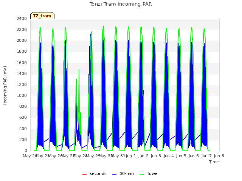Click the 1200 y-axis tick label

pos(22,84)
